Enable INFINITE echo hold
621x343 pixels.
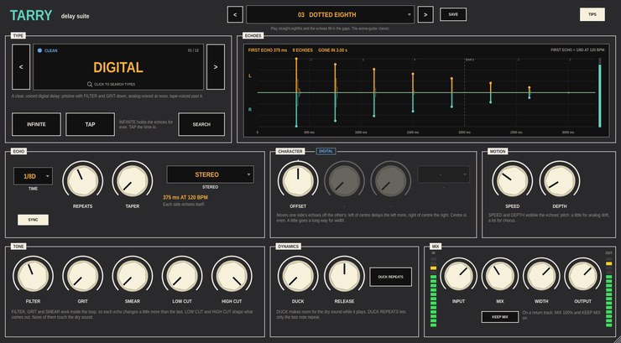36,124
